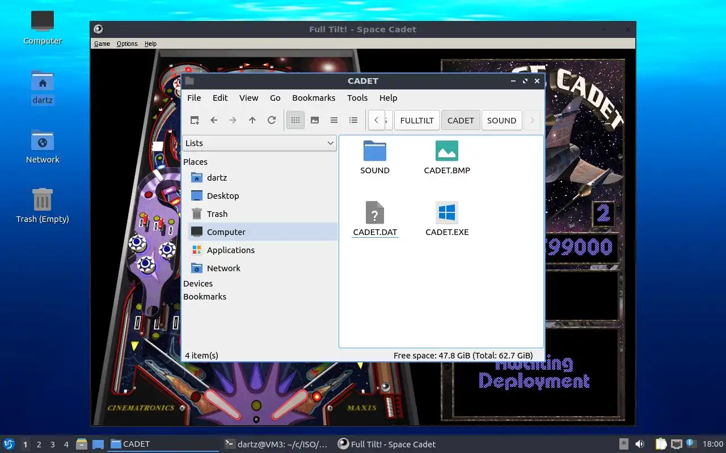This screenshot has height=453, width=726.
Task: Click the CADET window title icon
Action: [x=189, y=81]
